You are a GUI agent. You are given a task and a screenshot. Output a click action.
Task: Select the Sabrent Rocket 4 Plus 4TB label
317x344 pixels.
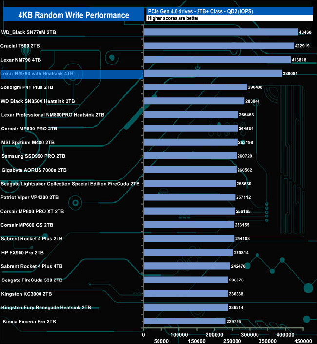(x=32, y=266)
